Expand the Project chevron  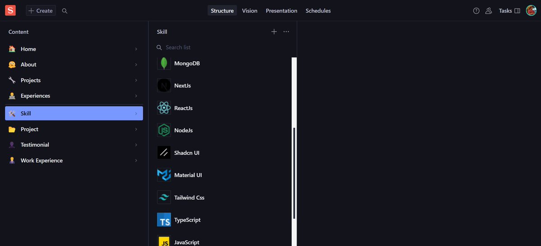[x=136, y=129]
